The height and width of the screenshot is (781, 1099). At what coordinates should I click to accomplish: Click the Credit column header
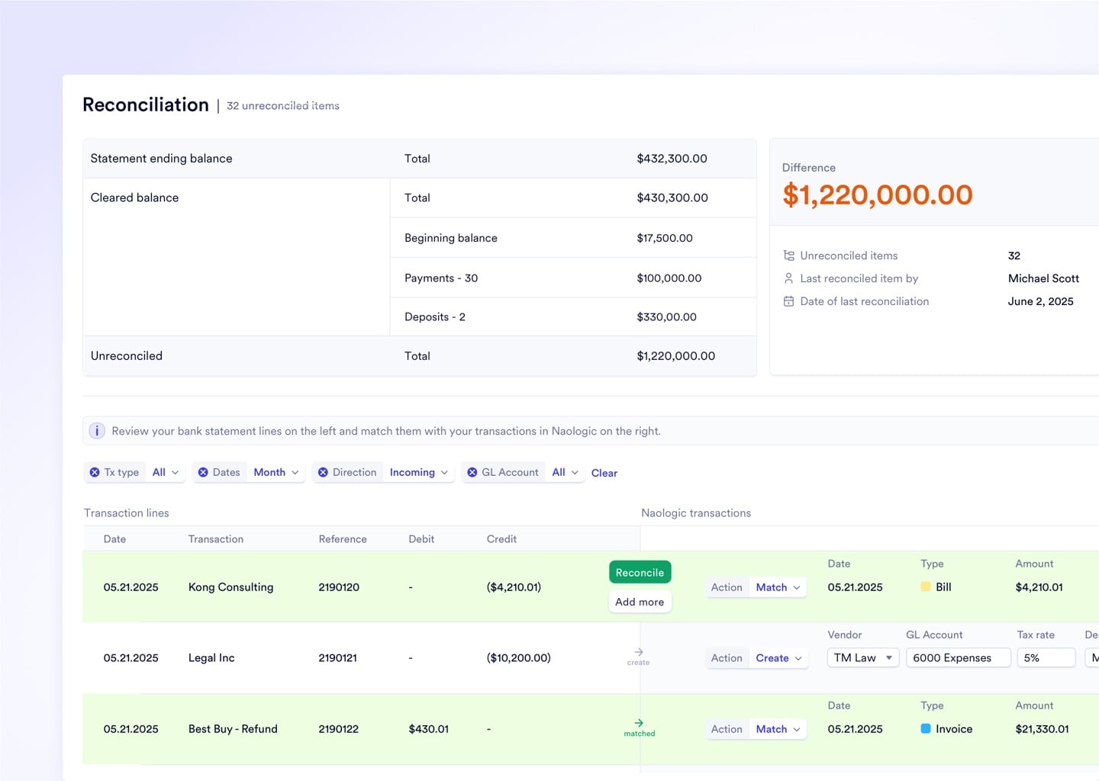(x=501, y=539)
